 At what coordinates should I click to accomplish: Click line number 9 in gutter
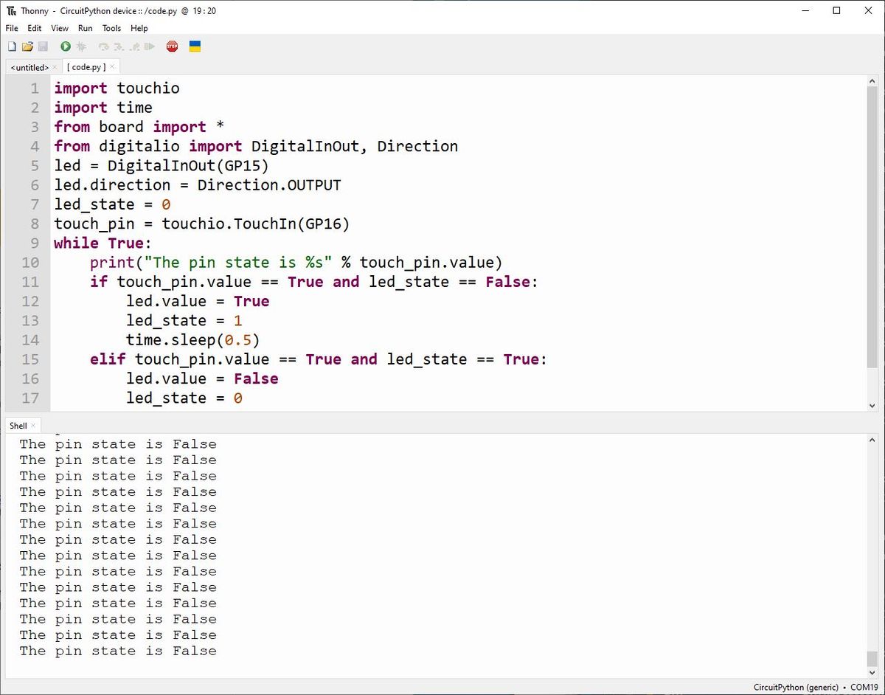click(35, 243)
